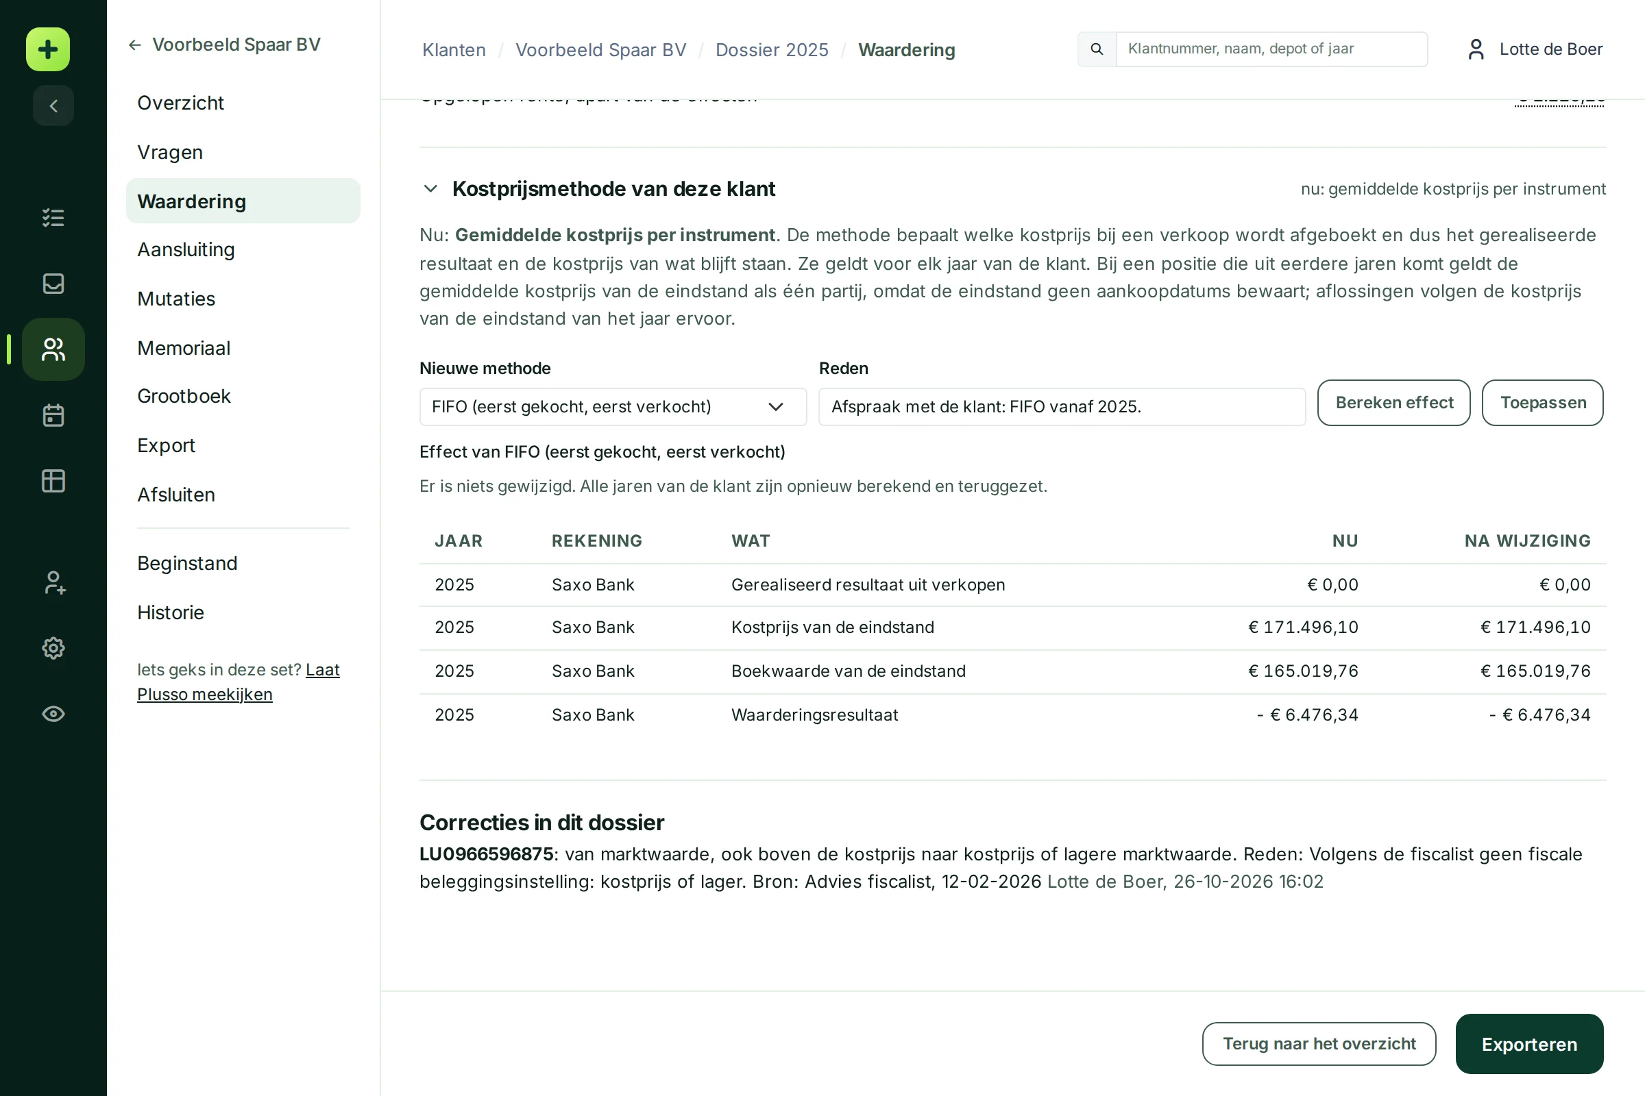Collapse the Kostprijsmethode van deze klant section
The height and width of the screenshot is (1096, 1645).
coord(431,189)
